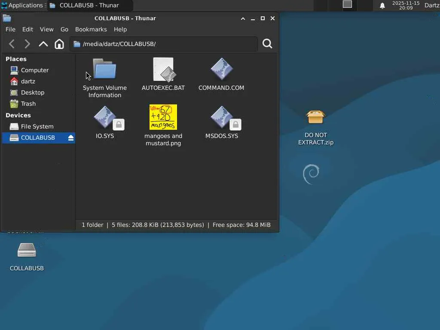440x330 pixels.
Task: Click the date and time clock
Action: 406,5
